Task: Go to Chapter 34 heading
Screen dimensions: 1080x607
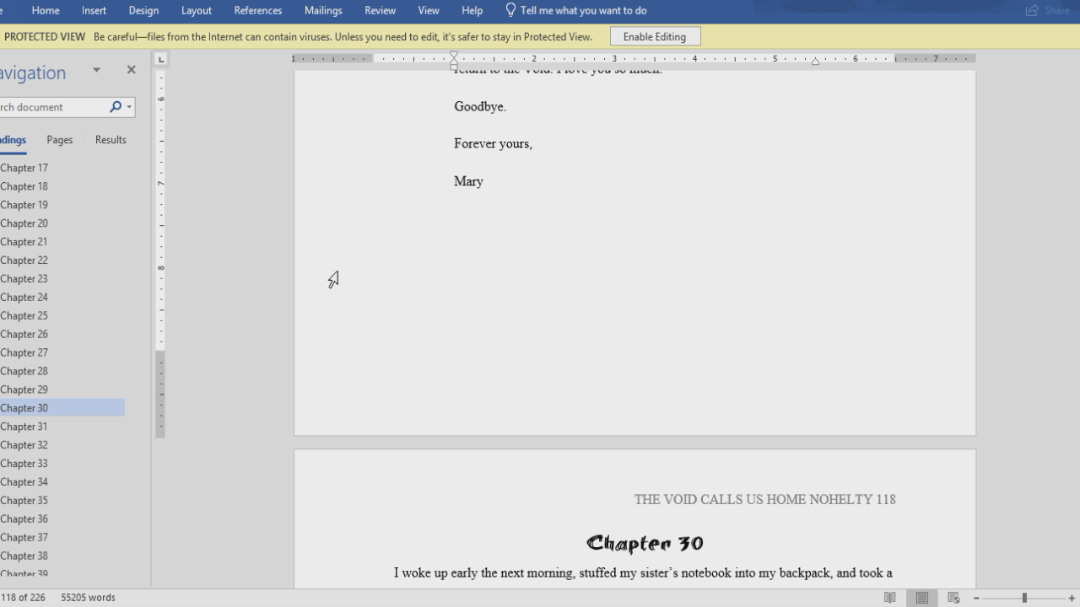Action: click(24, 482)
